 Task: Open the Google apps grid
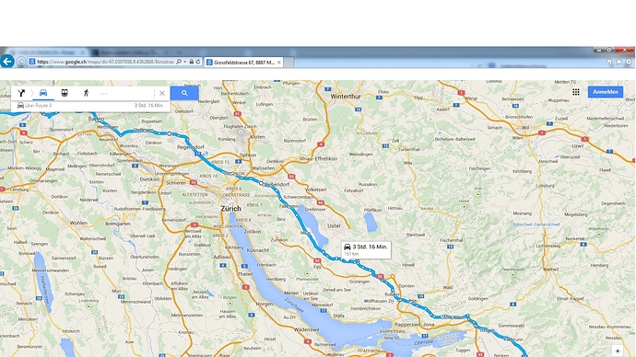click(x=575, y=92)
